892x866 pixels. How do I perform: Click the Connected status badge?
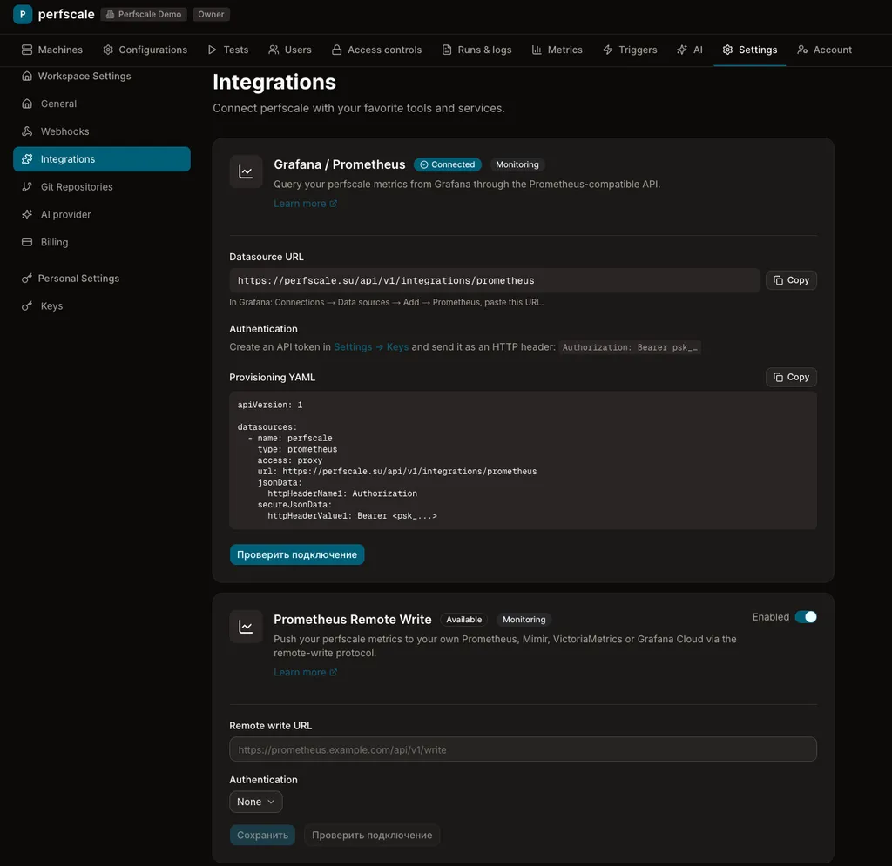point(448,164)
